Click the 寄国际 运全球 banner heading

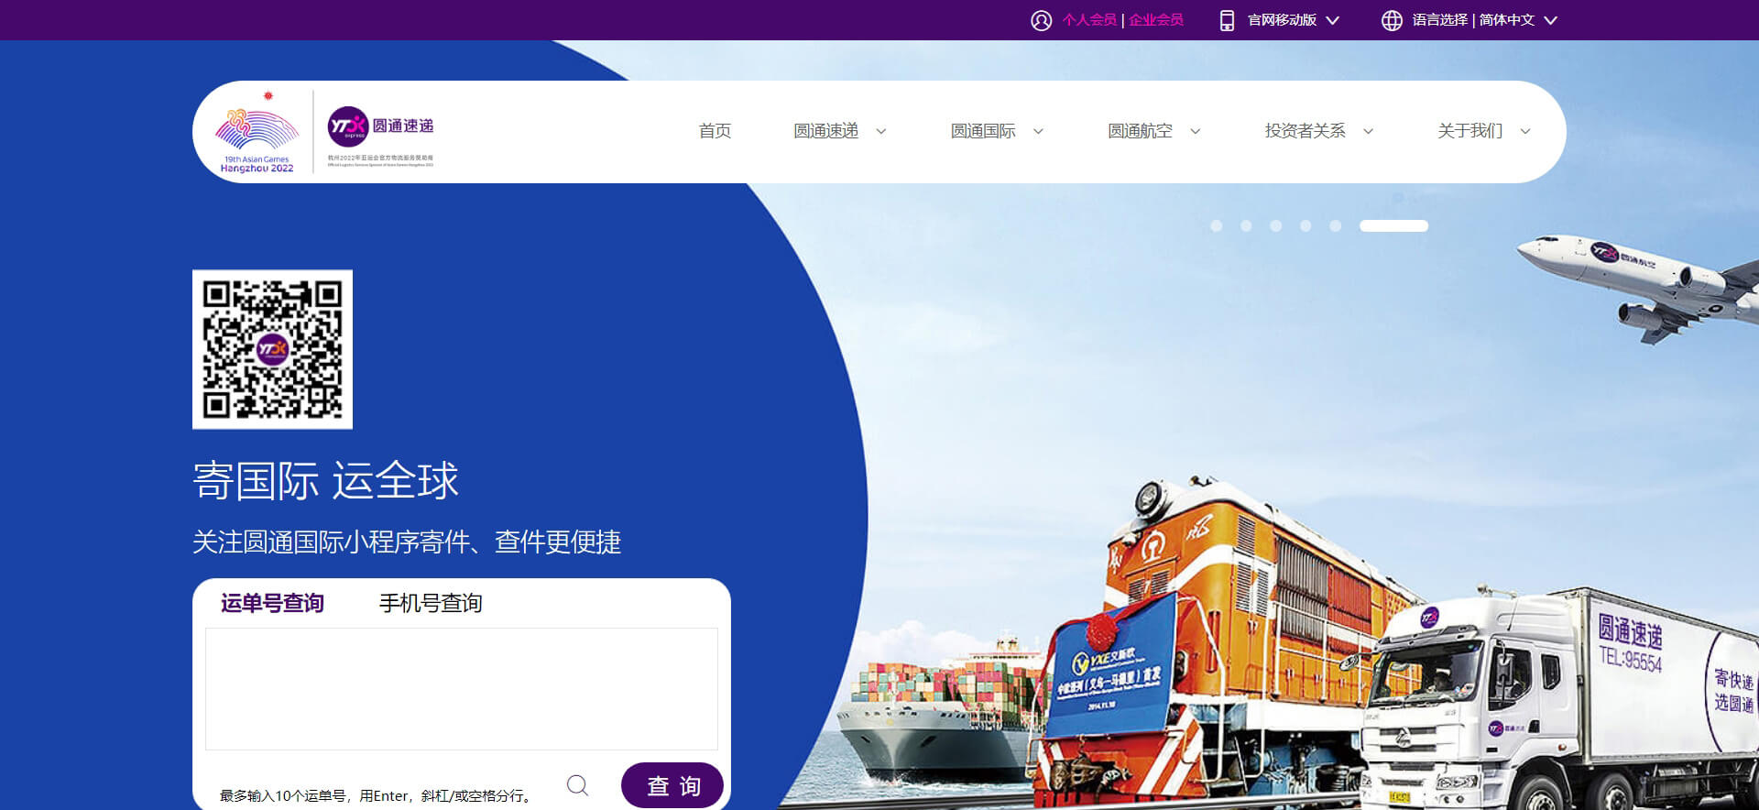coord(325,481)
